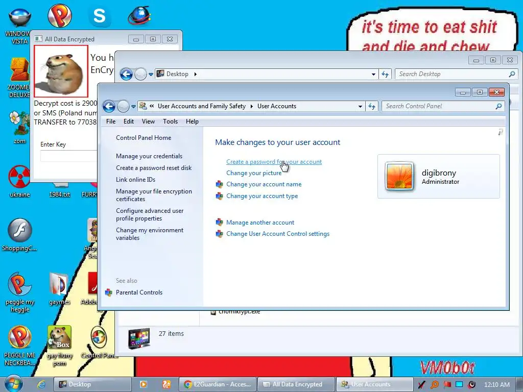Go back in the User Accounts window
This screenshot has width=523, height=392.
(109, 106)
